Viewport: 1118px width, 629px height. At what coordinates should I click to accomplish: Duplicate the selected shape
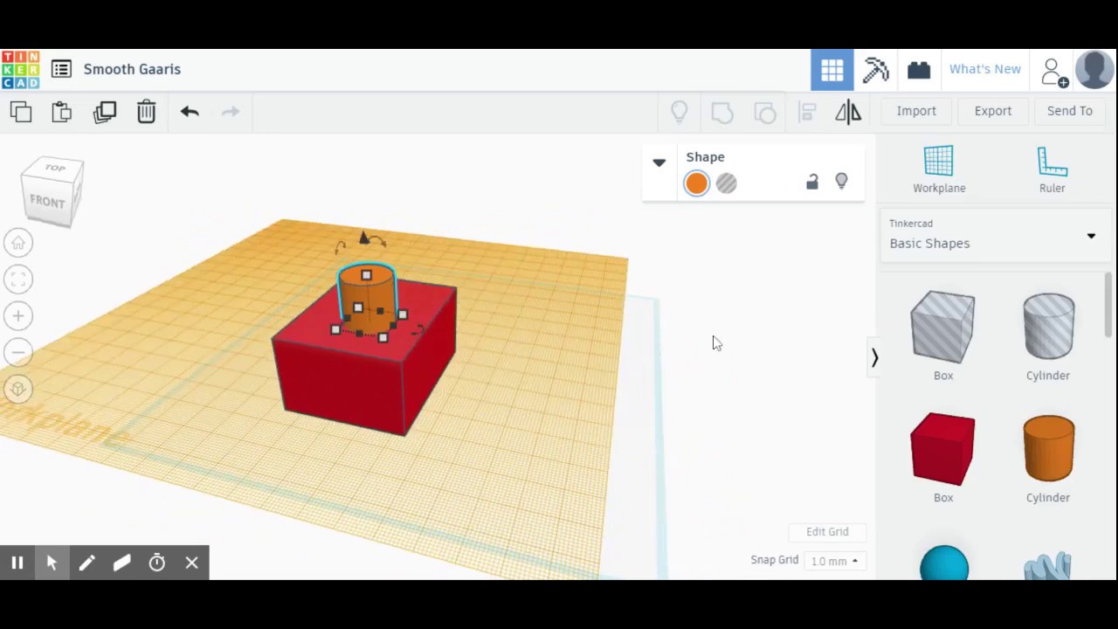coord(105,112)
